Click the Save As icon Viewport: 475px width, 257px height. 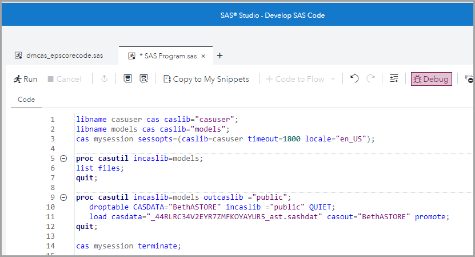pyautogui.click(x=144, y=79)
